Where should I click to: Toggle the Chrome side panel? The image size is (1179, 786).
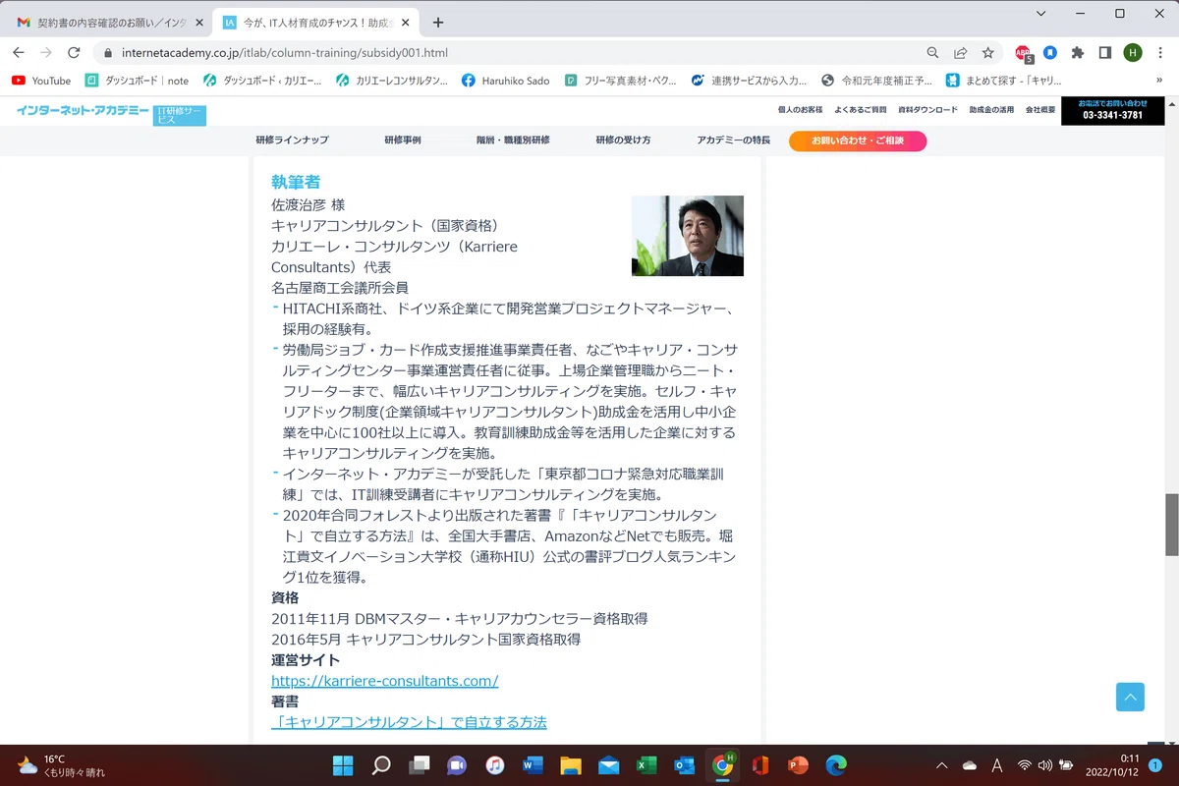[1105, 53]
